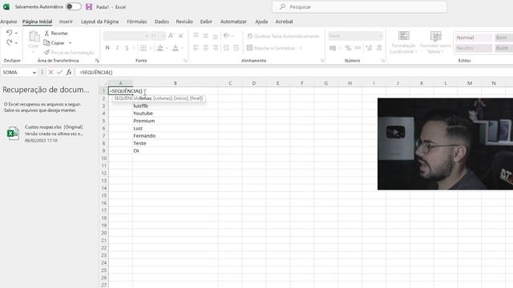The image size is (513, 288).
Task: Cancel formula entry with red X
Action: coord(50,72)
